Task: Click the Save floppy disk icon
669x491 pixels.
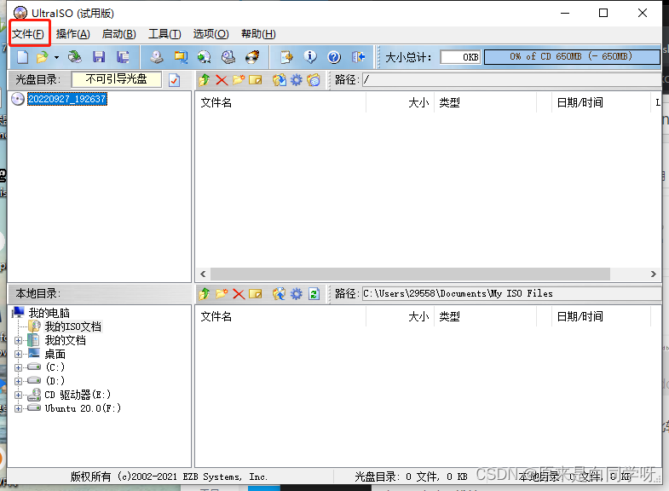Action: click(99, 57)
